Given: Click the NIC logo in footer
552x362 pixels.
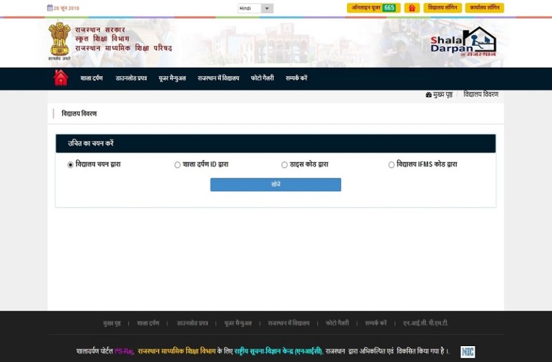Looking at the screenshot, I should (467, 352).
